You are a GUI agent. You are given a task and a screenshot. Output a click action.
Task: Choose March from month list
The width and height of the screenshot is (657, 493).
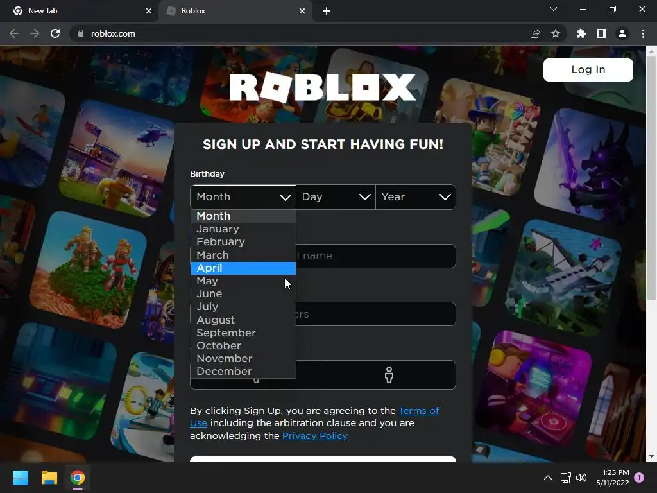243,255
